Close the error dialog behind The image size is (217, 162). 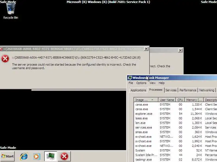[180, 50]
